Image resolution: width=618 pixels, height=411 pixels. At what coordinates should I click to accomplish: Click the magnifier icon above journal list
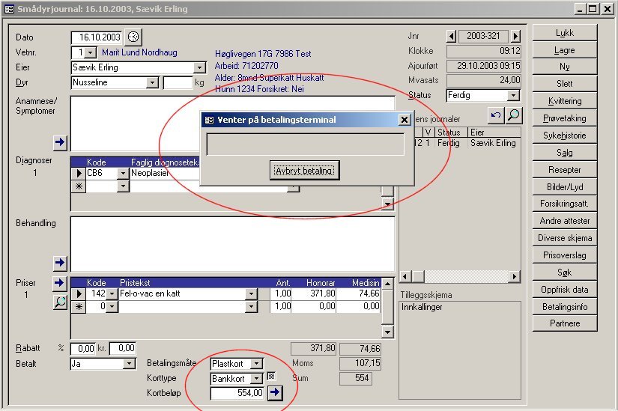tap(513, 115)
